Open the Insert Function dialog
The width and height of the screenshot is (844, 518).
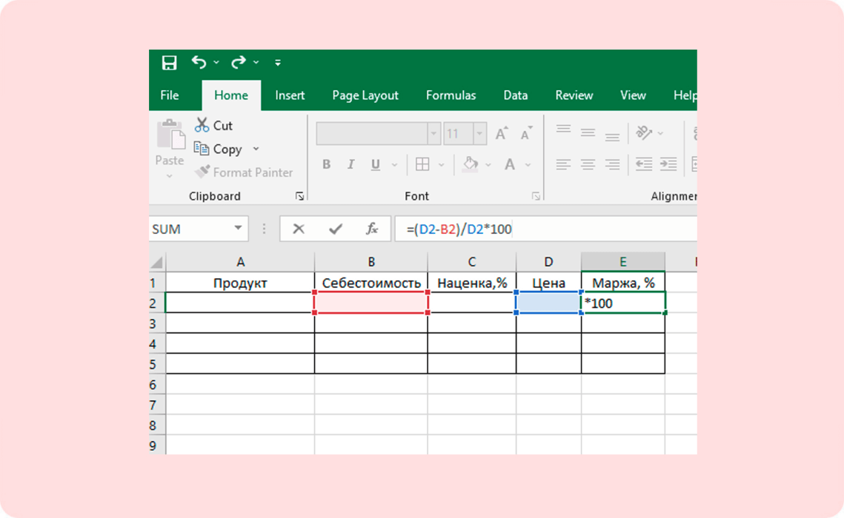(372, 229)
